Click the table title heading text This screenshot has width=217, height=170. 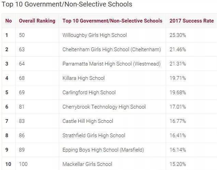(67, 5)
